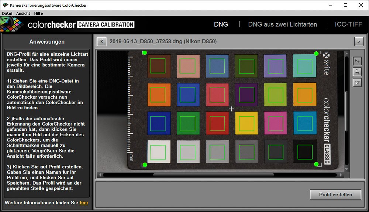Follow the 'hier' information link

(84, 202)
